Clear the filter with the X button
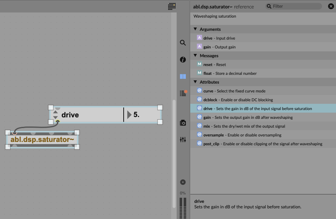This screenshot has width=336, height=219. [x=330, y=6]
